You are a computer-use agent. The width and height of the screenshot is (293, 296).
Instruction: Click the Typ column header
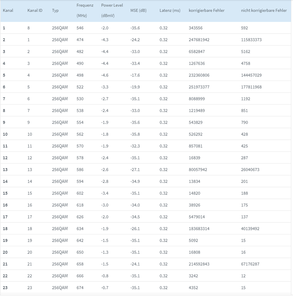pyautogui.click(x=55, y=10)
